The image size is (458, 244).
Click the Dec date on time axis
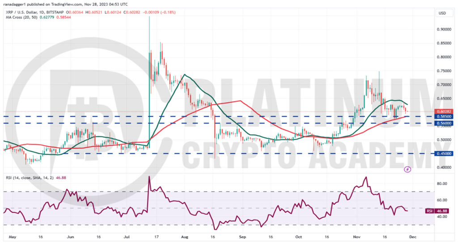point(413,237)
